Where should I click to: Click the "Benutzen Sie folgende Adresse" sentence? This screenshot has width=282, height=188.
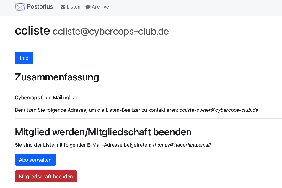97,110
